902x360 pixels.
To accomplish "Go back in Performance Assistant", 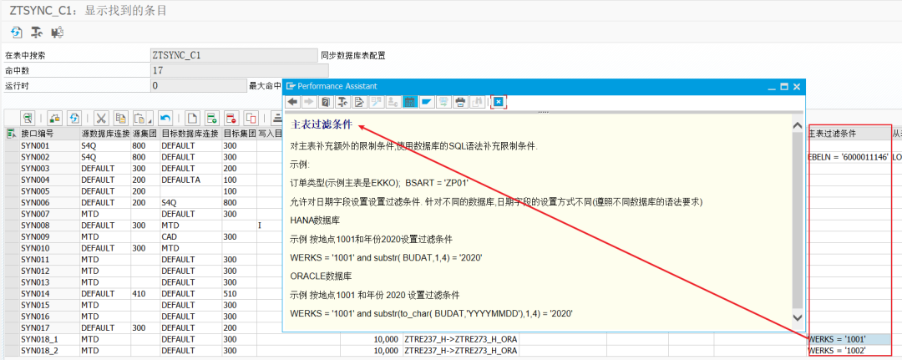I will [293, 102].
